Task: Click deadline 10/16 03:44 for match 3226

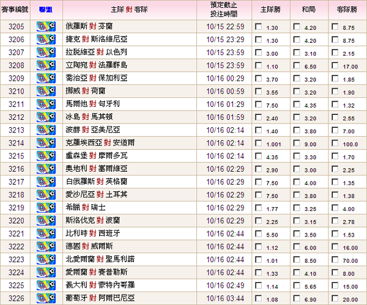Action: coord(225,298)
